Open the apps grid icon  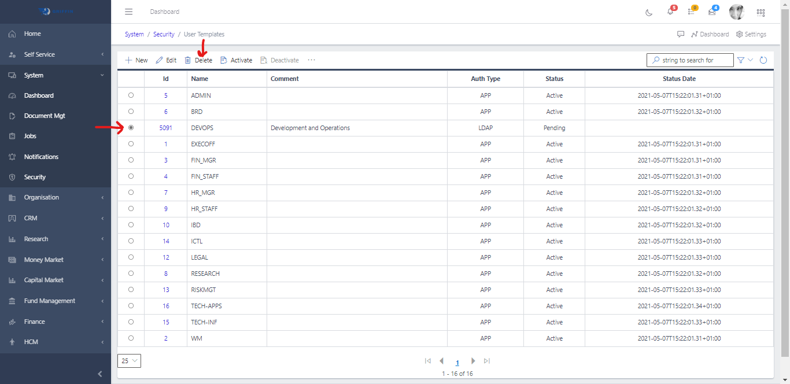tap(761, 12)
